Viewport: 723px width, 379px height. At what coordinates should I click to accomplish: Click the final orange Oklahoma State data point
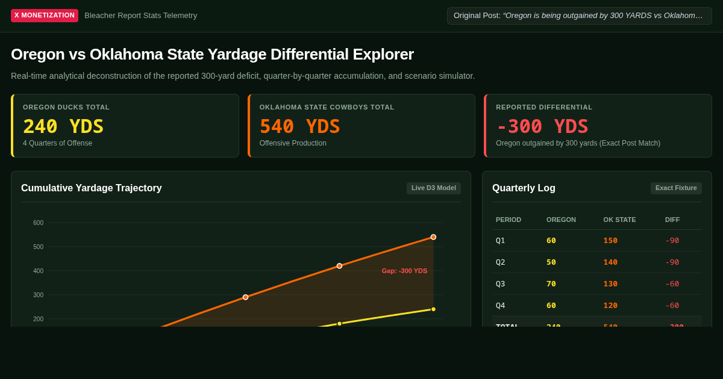pos(433,237)
